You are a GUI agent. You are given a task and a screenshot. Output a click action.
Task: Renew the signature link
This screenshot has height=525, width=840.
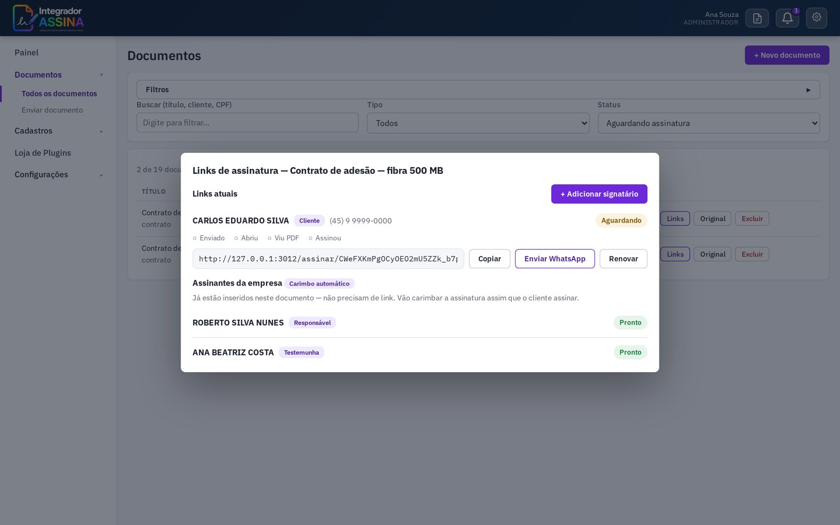coord(623,259)
